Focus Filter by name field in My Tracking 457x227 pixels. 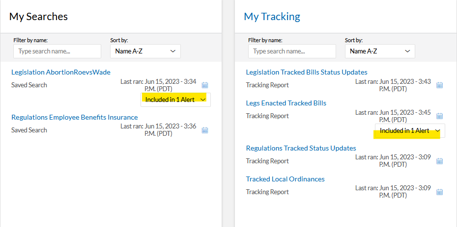(x=292, y=51)
